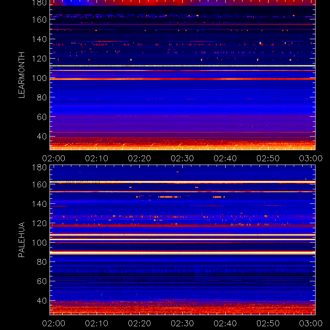330x330 pixels.
Task: Click 02:20 time label below Learmonth plot
Action: click(139, 158)
